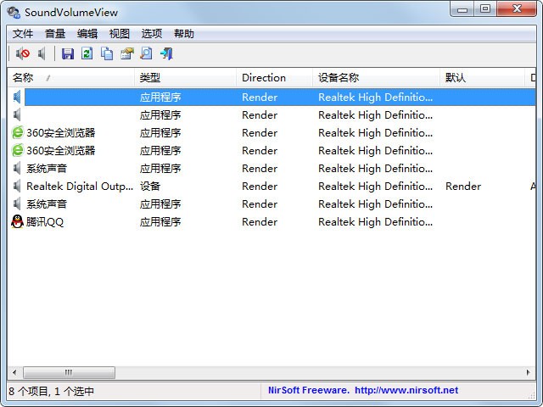This screenshot has width=543, height=407.
Task: Select the first 360安全浏览器 row
Action: [x=60, y=133]
